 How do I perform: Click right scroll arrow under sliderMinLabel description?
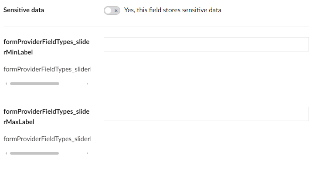(87, 84)
